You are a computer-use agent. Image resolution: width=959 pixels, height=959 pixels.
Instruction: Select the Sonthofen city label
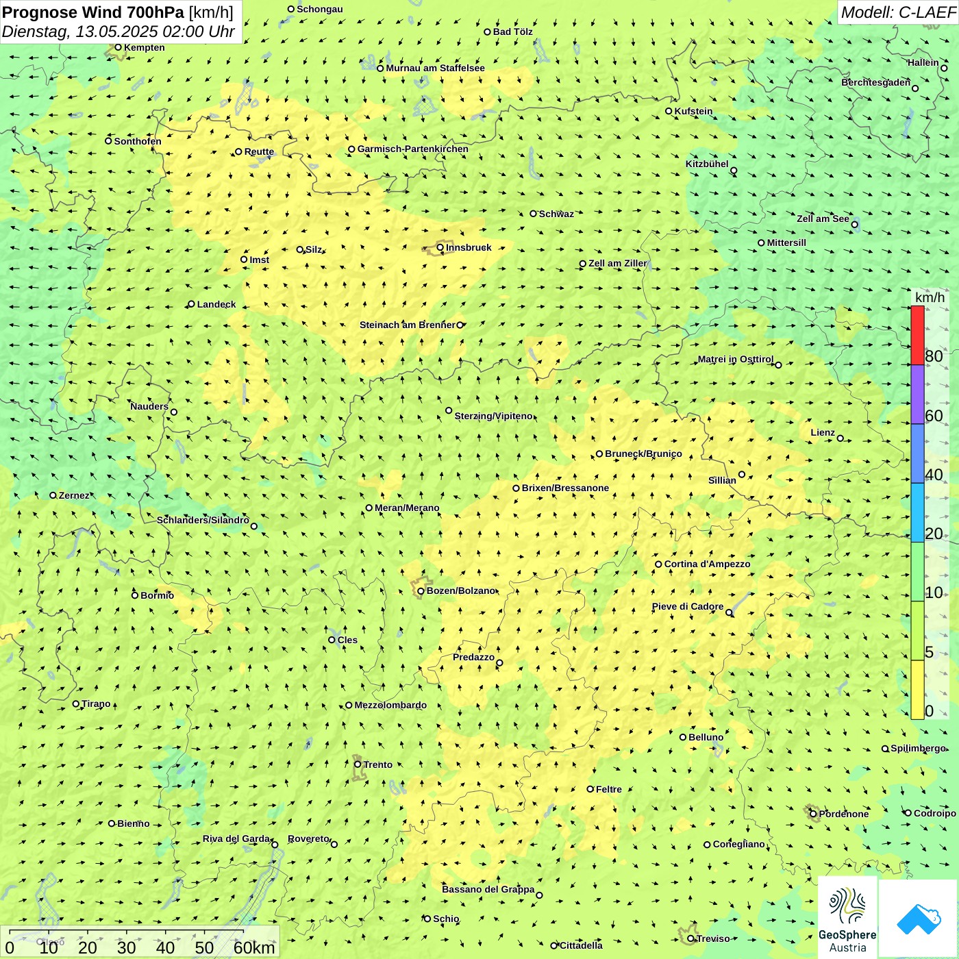pyautogui.click(x=138, y=141)
